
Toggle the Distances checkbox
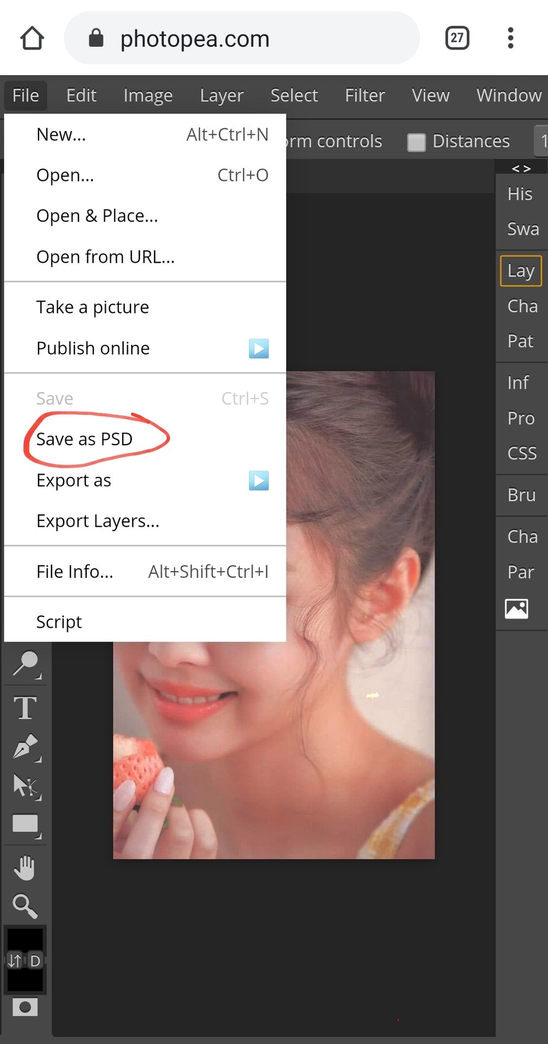(417, 142)
